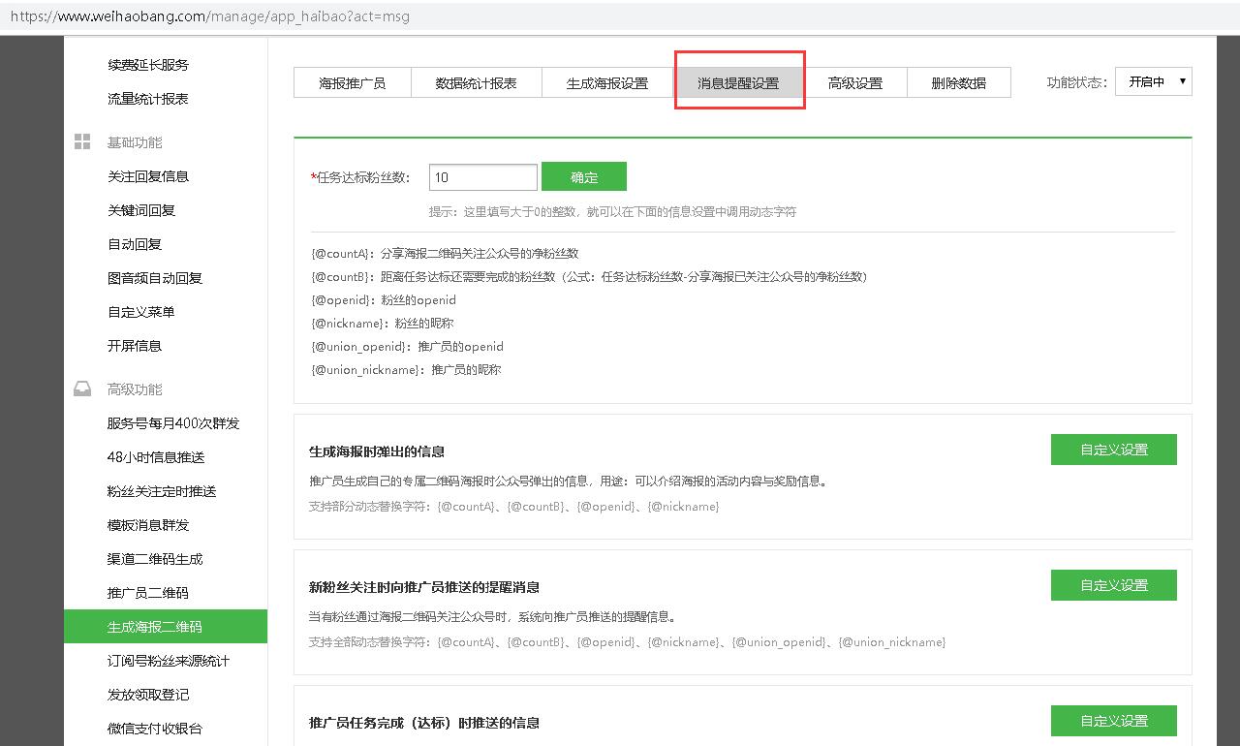Click the 确定 button
The height and width of the screenshot is (746, 1240).
pyautogui.click(x=584, y=177)
